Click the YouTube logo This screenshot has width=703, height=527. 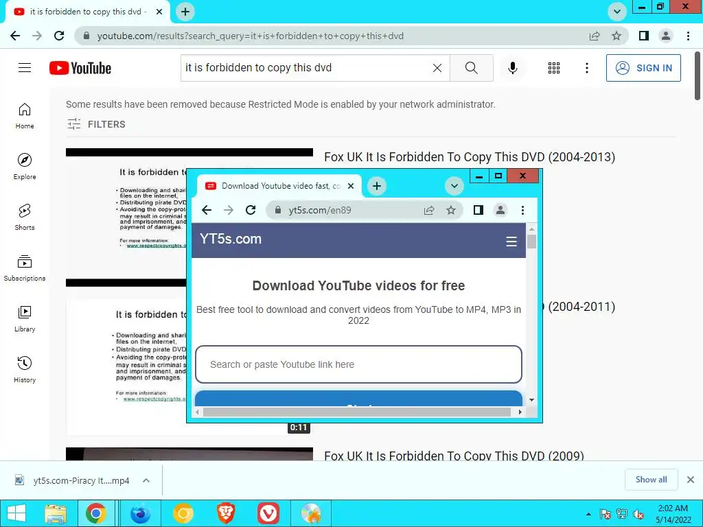tap(80, 68)
